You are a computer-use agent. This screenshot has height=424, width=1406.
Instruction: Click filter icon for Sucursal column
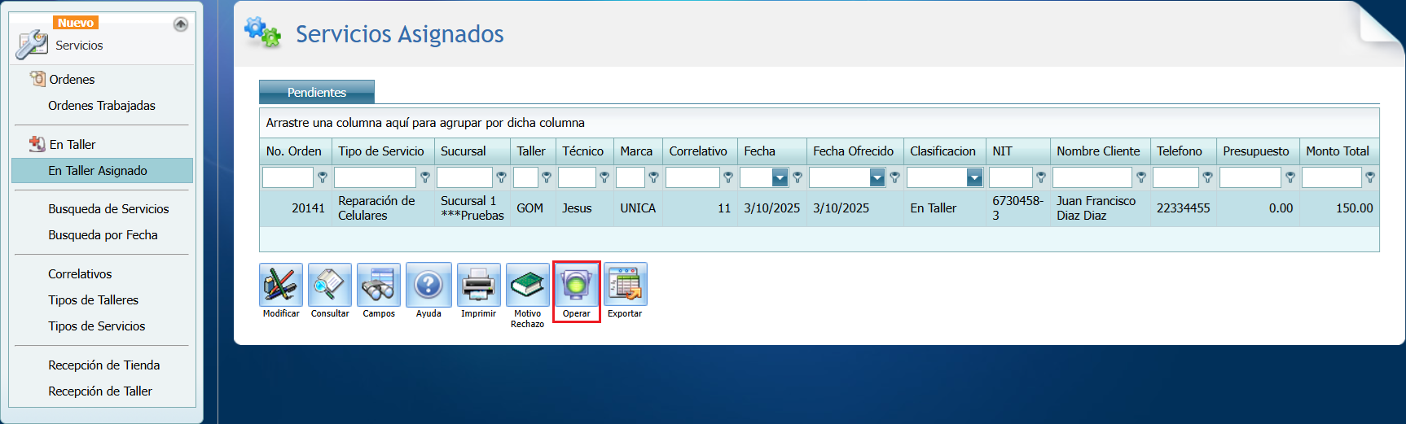(502, 177)
